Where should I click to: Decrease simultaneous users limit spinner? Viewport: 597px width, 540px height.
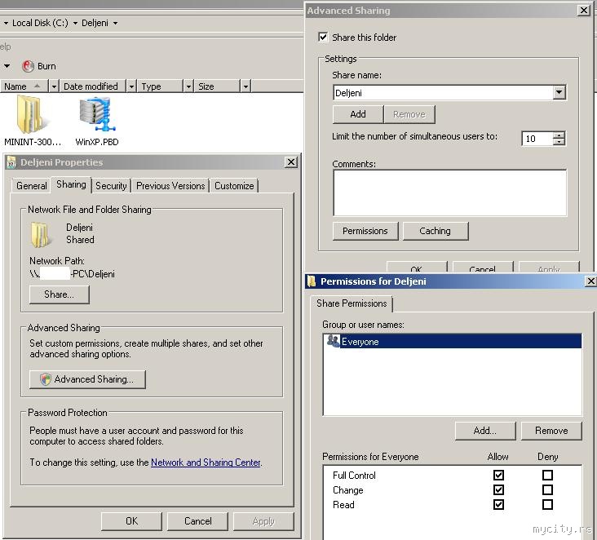(559, 142)
